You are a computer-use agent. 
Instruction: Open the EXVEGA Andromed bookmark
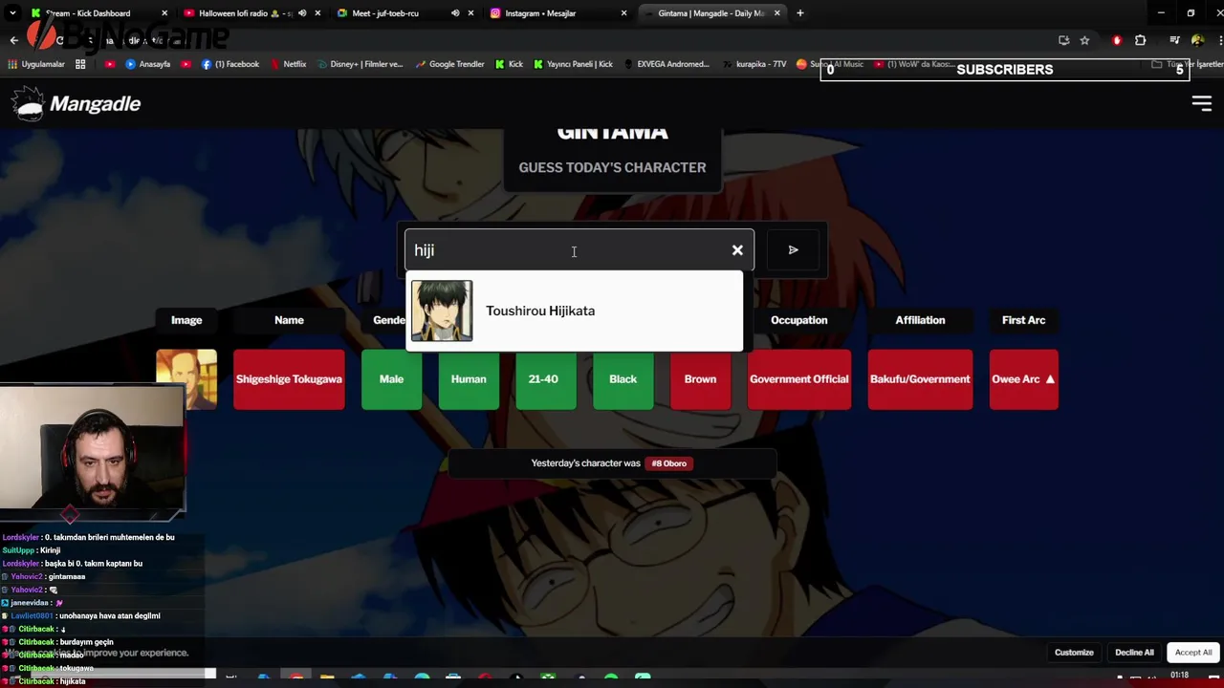pyautogui.click(x=667, y=64)
